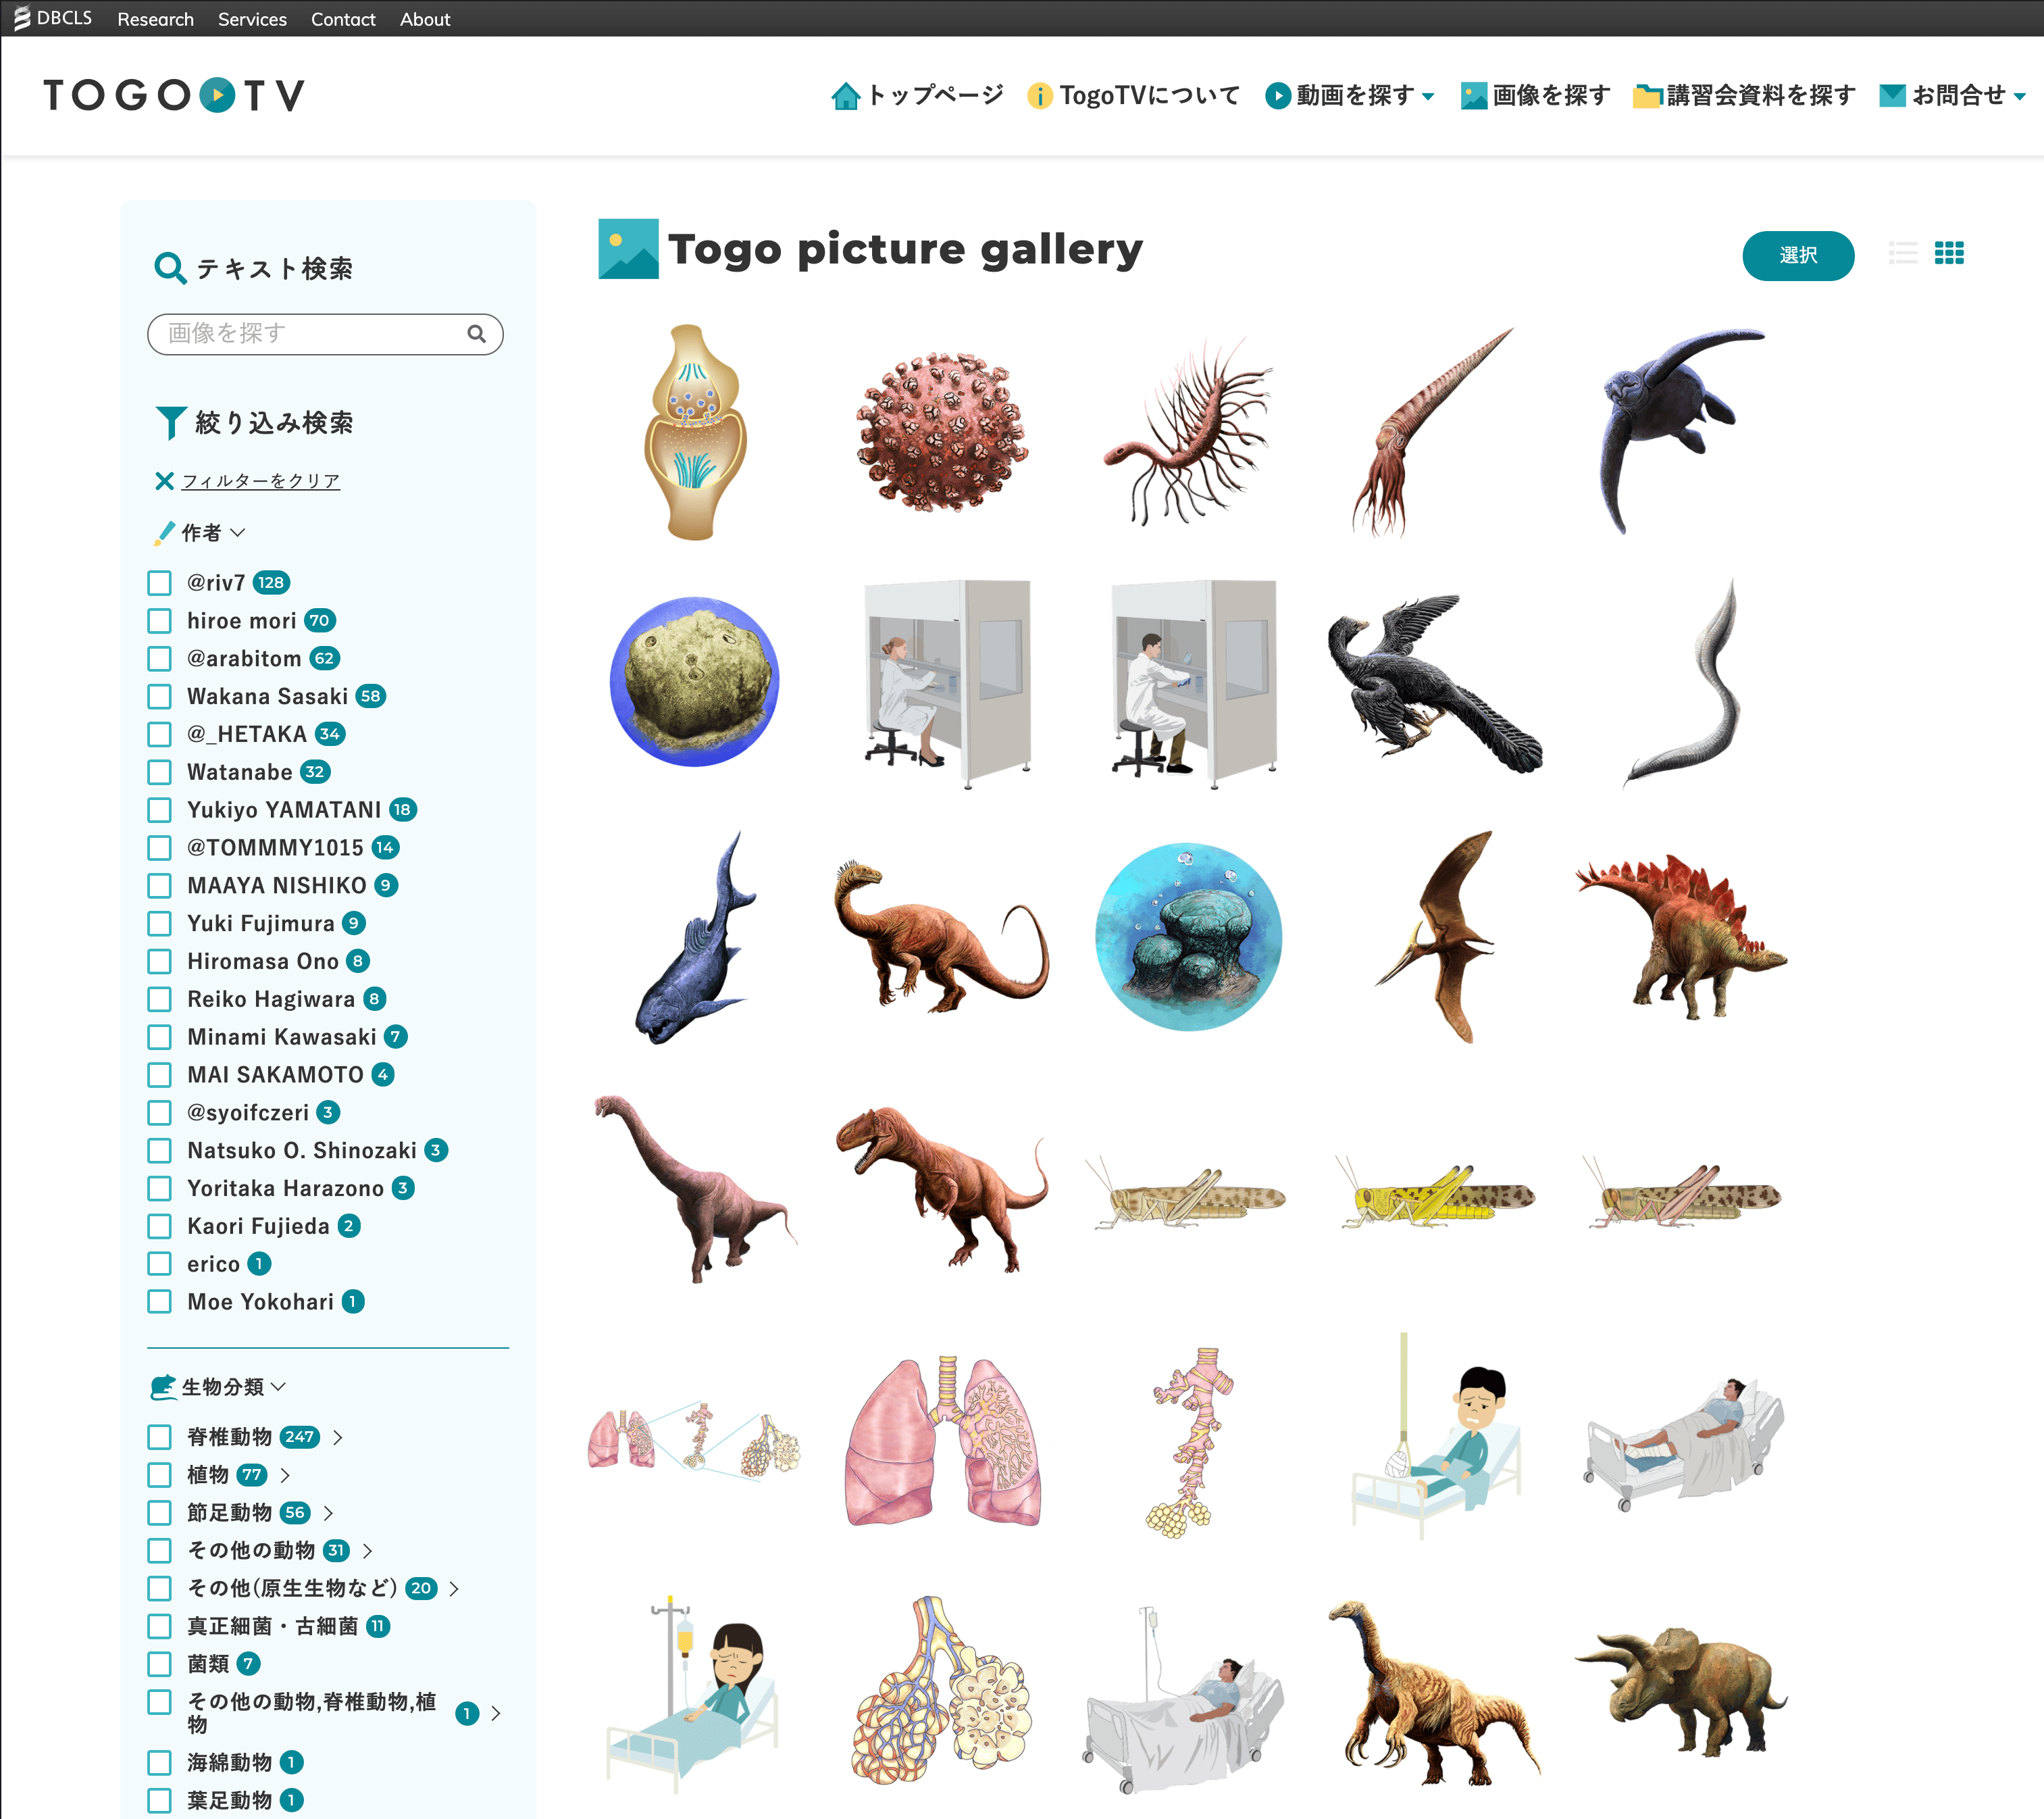Switch to grid view layout icon

click(1949, 253)
